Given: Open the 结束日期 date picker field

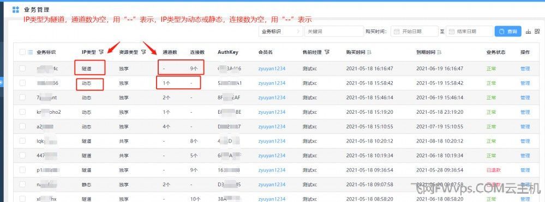Looking at the screenshot, I should tap(469, 31).
